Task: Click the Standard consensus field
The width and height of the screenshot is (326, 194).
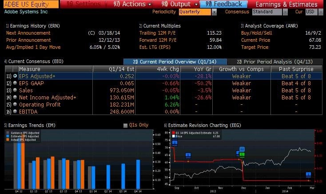Action: click(x=267, y=12)
